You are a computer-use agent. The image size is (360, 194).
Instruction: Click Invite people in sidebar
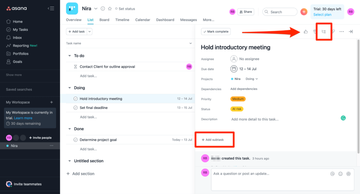coord(40,138)
